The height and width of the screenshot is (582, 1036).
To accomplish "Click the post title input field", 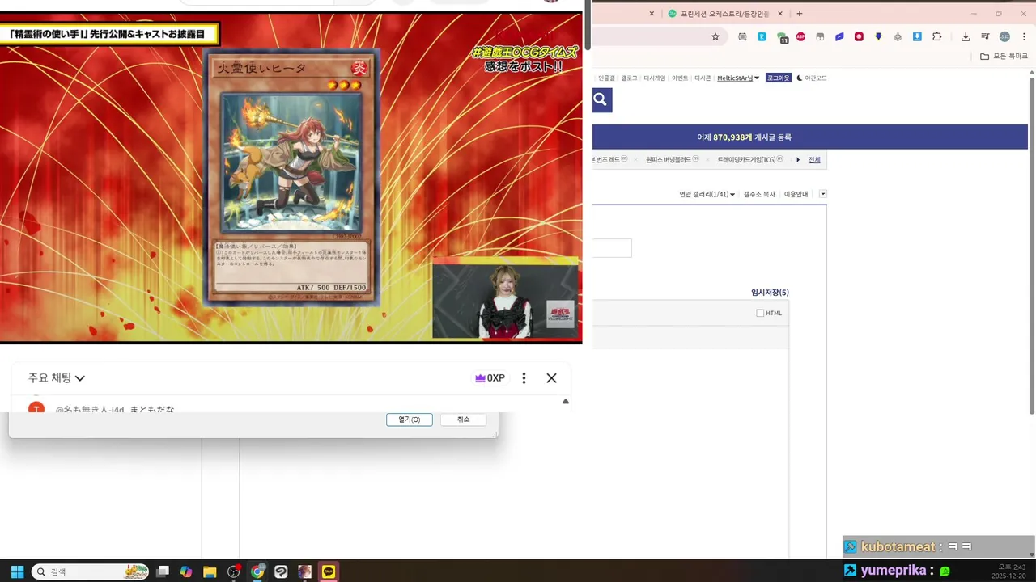I will 612,248.
